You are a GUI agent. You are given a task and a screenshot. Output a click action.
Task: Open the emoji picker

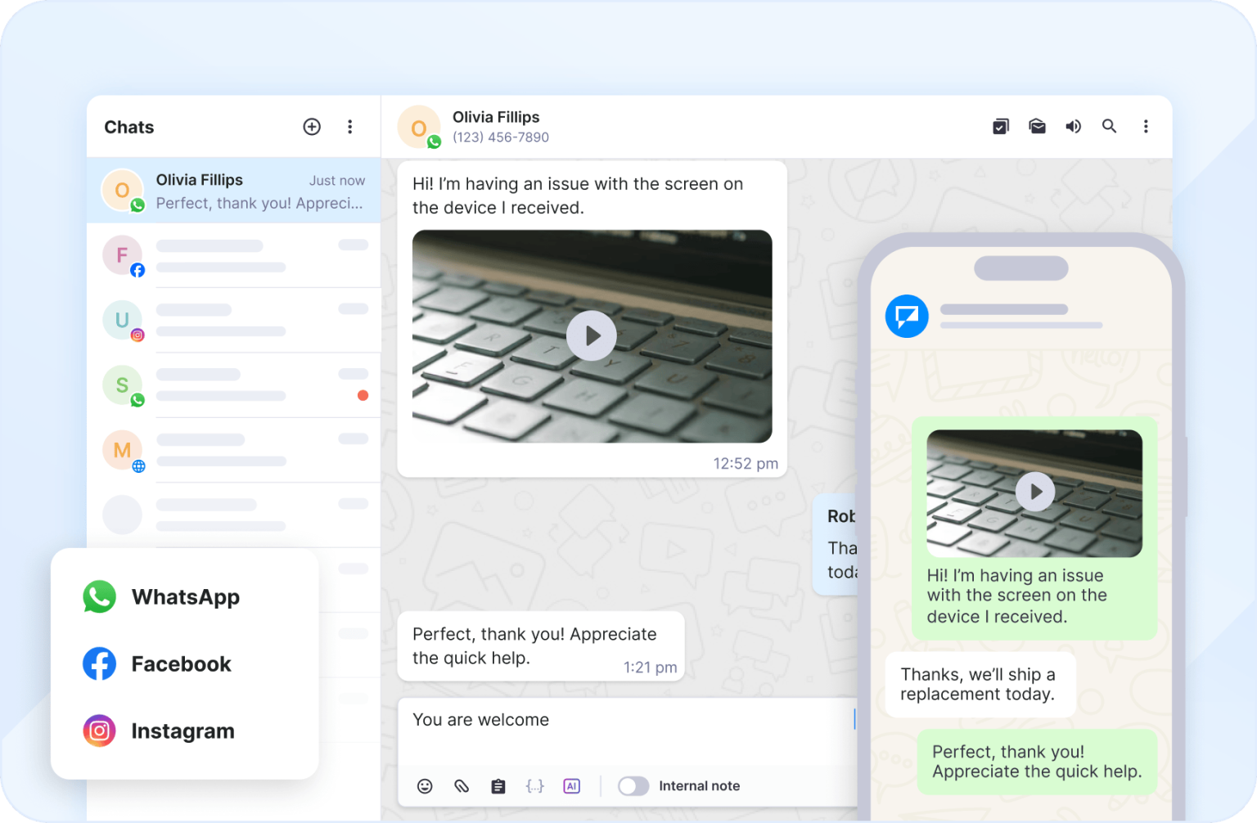coord(425,785)
